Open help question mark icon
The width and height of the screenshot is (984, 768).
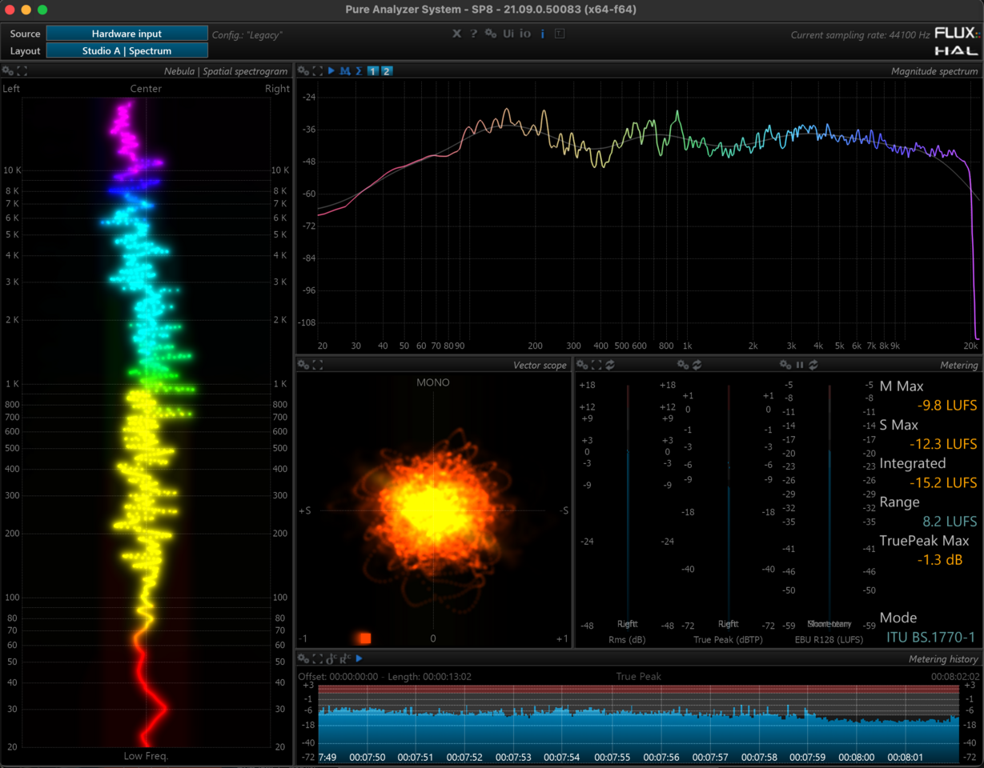coord(473,34)
